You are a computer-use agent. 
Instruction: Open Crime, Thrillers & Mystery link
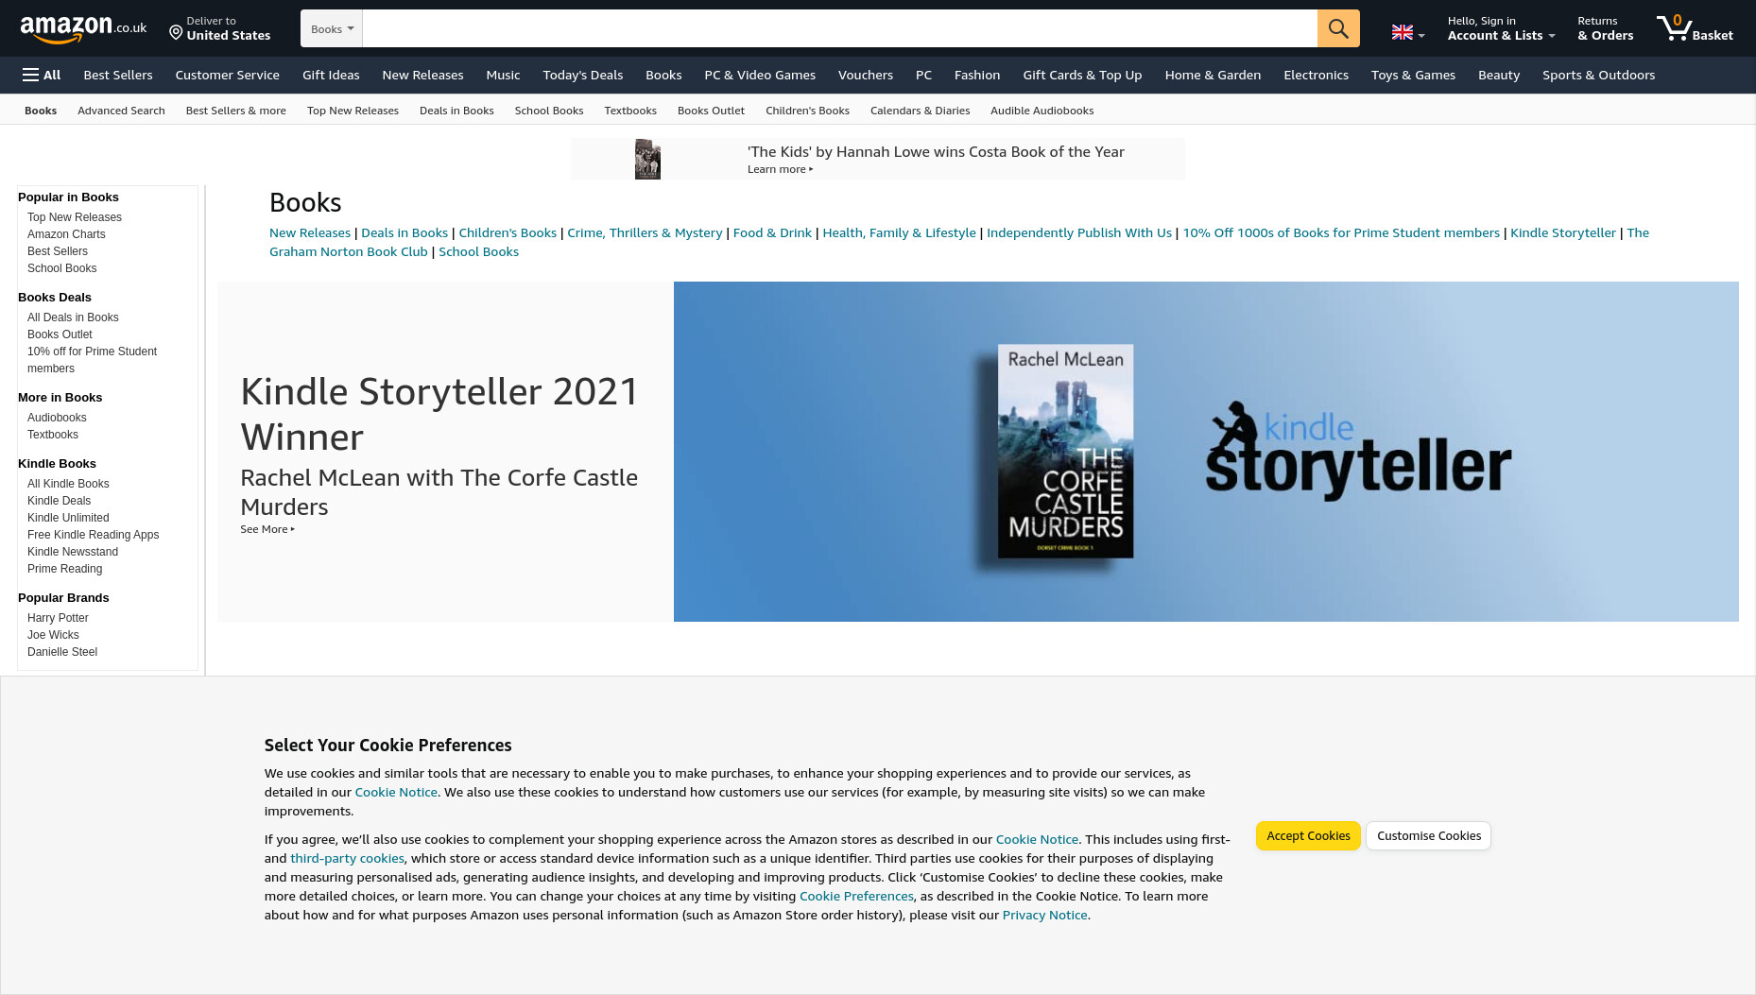coord(645,232)
